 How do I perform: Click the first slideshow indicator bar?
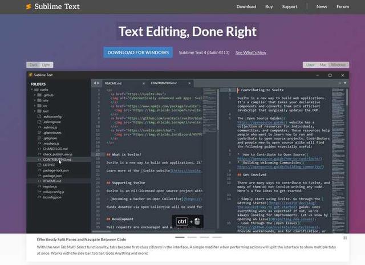coord(180,237)
